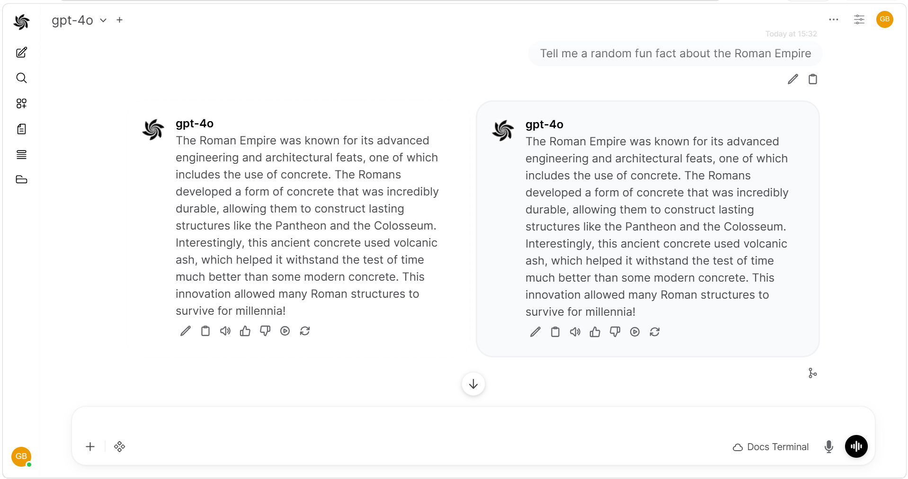Thumbs up the left response
Image resolution: width=908 pixels, height=479 pixels.
coord(245,331)
